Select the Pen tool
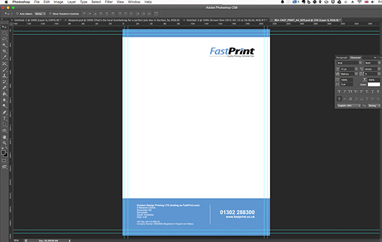Viewport: 382px width, 242px height. [4, 112]
